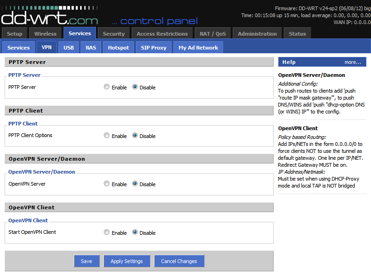Click the 'OpenVPN Server/Daemon' help heading
The width and height of the screenshot is (371, 276).
point(311,75)
